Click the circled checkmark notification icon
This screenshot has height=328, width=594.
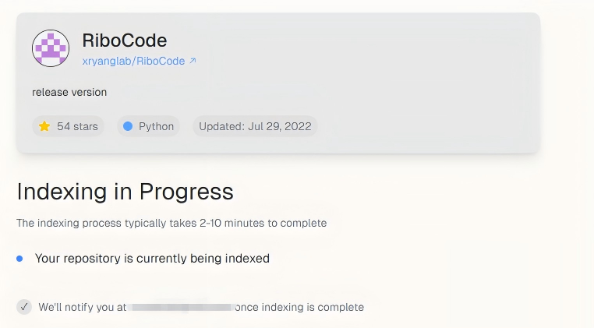[24, 307]
